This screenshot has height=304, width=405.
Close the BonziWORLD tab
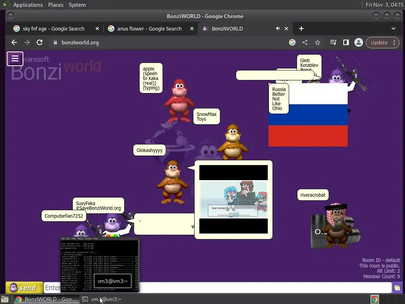[286, 28]
